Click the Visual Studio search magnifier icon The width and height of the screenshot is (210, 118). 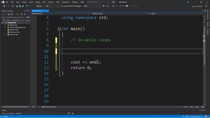coord(114,2)
